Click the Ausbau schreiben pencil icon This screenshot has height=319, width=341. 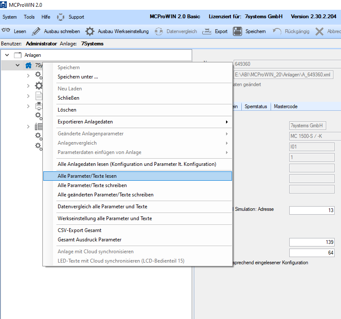pos(36,31)
